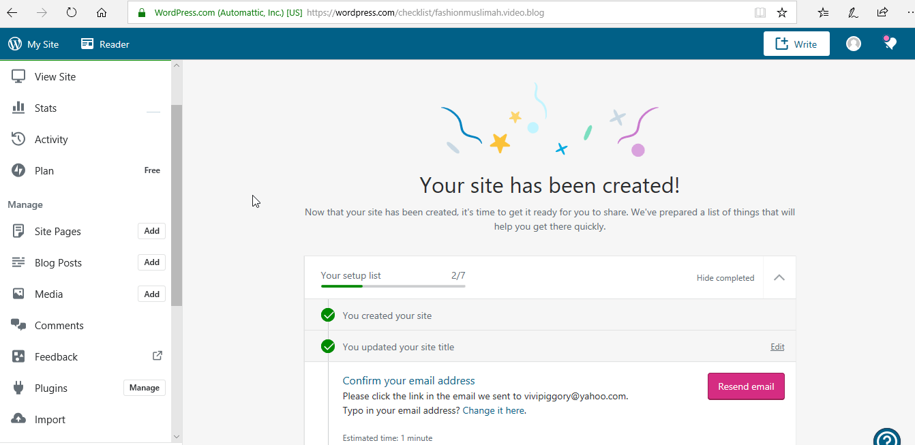The width and height of the screenshot is (915, 445).
Task: Toggle the 'You updated your site title' checkmark
Action: (x=328, y=346)
